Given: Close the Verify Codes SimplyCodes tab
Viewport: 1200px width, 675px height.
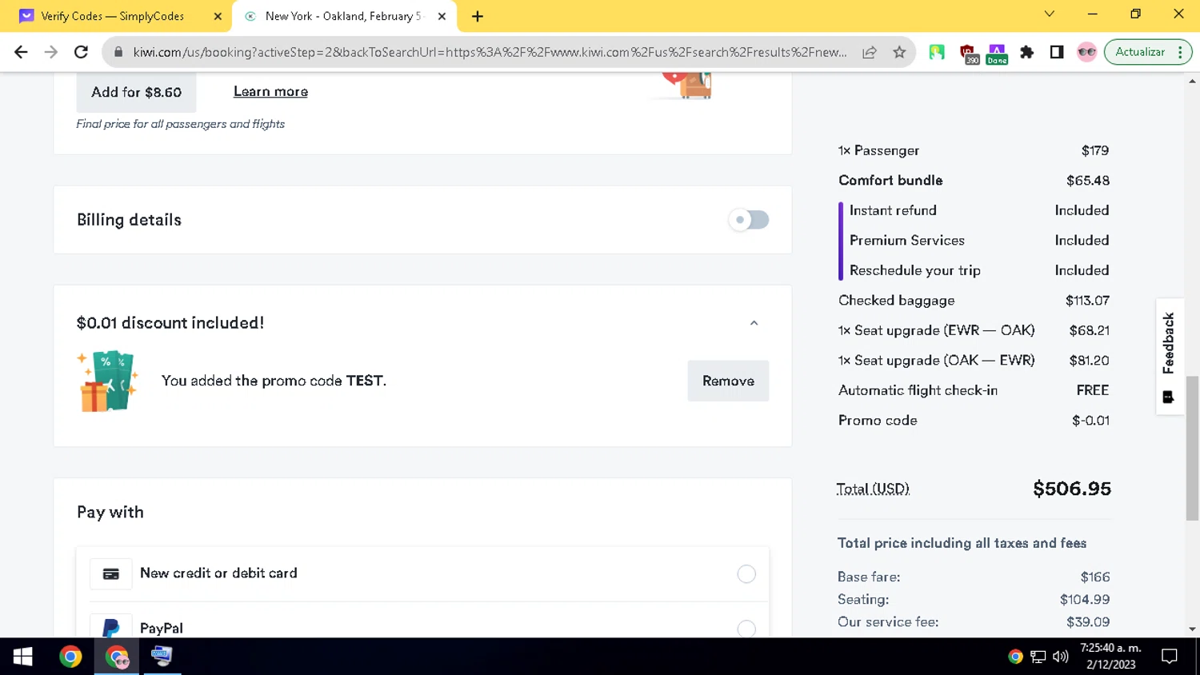Looking at the screenshot, I should [x=218, y=16].
